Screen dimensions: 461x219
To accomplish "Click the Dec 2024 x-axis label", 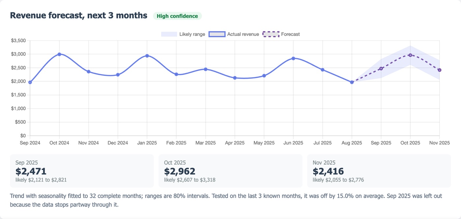I will tap(118, 143).
